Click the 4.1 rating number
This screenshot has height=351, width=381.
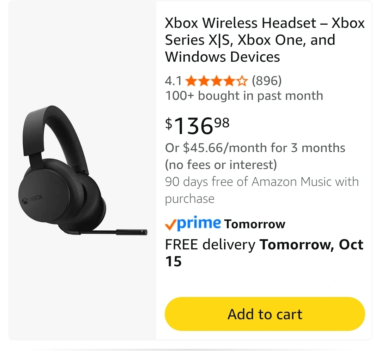173,81
